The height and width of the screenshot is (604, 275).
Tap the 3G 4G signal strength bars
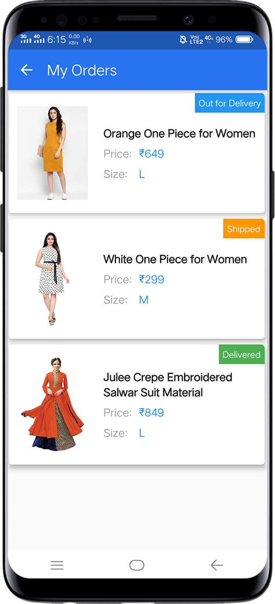(x=32, y=38)
